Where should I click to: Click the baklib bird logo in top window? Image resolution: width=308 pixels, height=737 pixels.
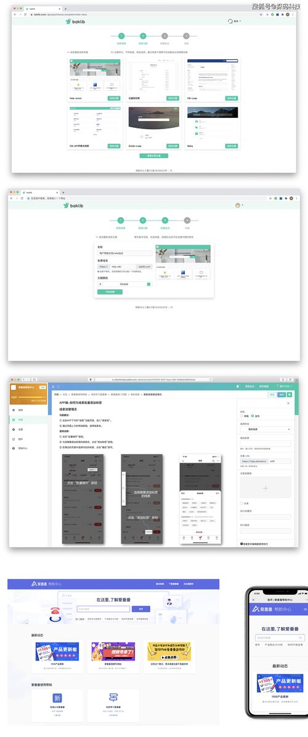click(x=68, y=22)
